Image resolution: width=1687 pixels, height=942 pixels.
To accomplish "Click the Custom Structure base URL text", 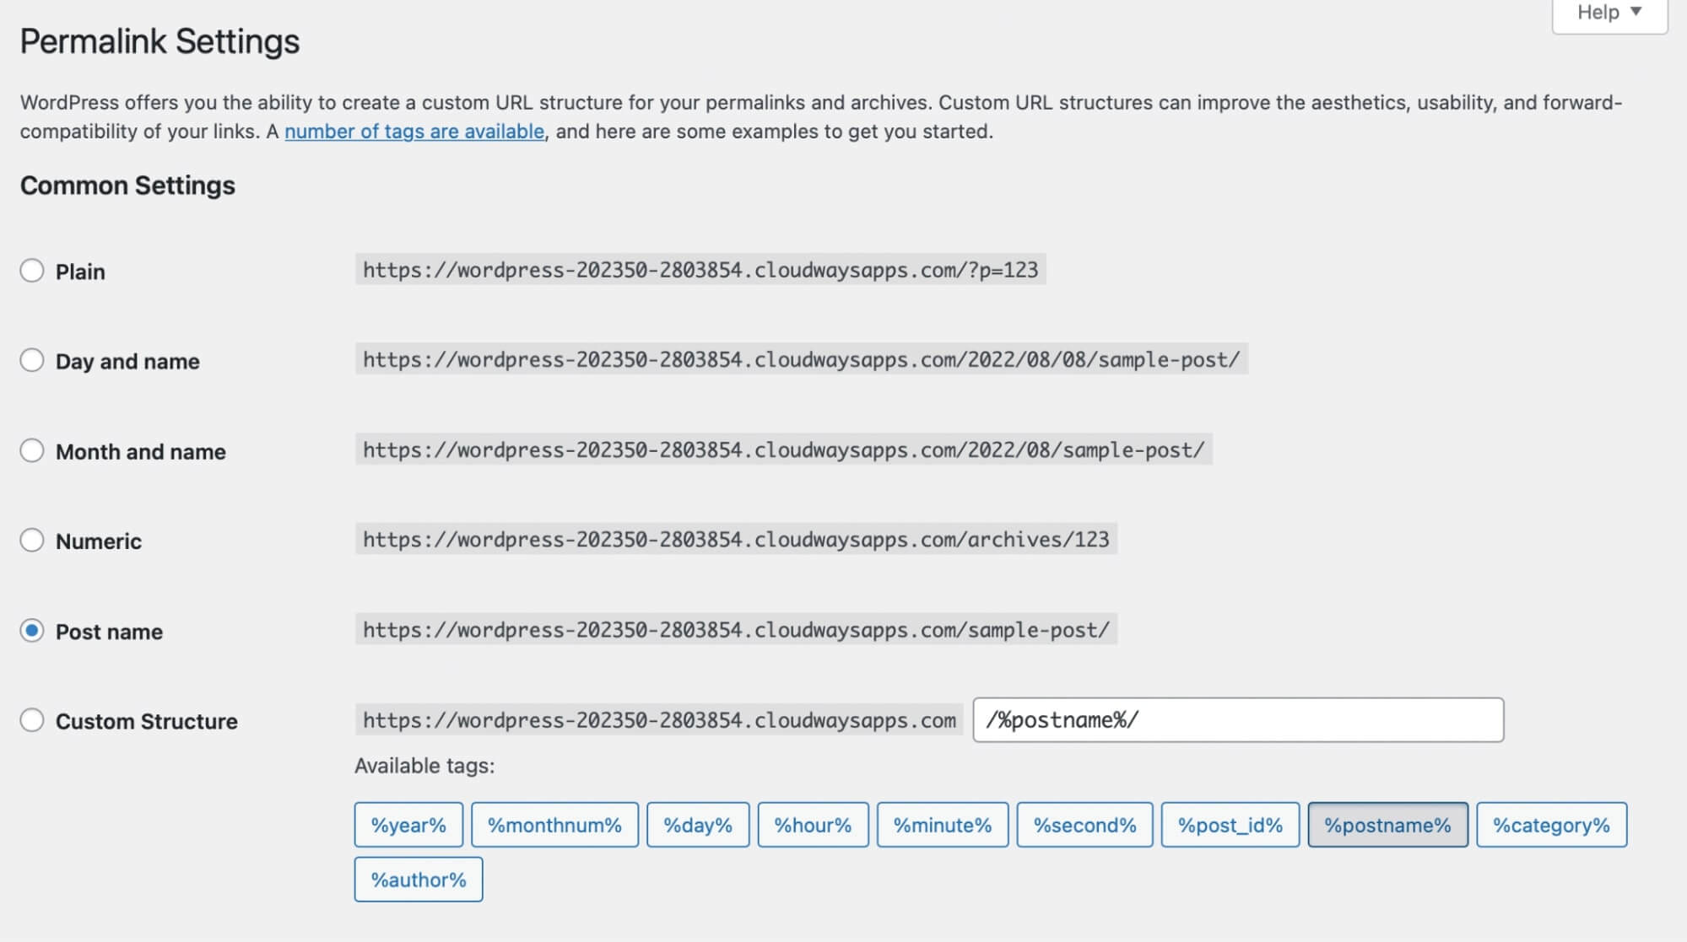I will pos(659,719).
